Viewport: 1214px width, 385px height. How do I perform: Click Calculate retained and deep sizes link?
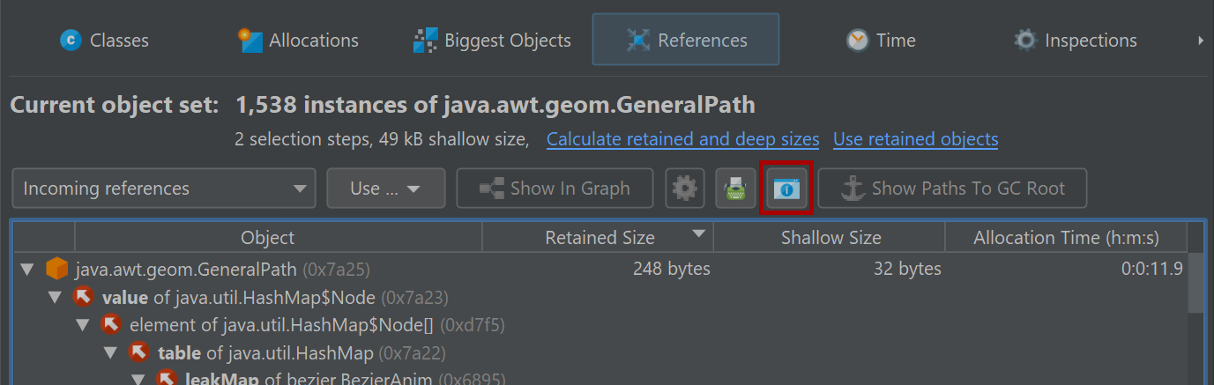[683, 139]
